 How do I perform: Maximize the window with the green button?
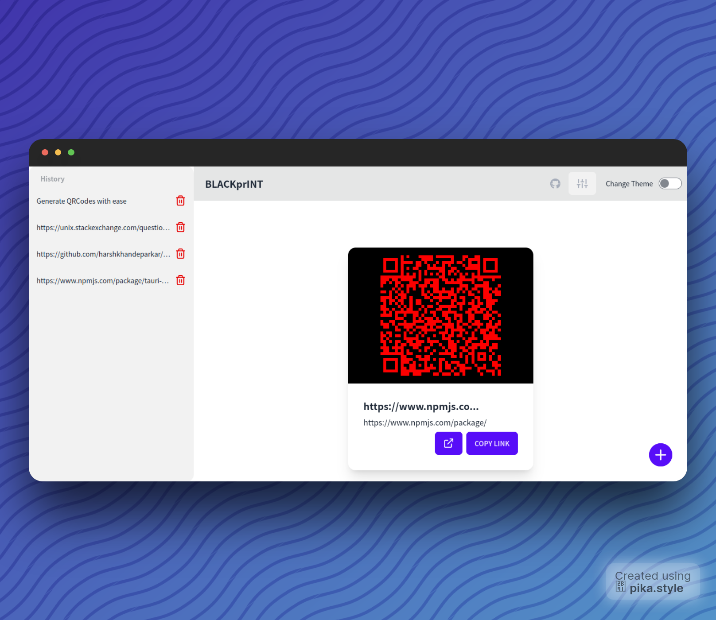coord(71,152)
